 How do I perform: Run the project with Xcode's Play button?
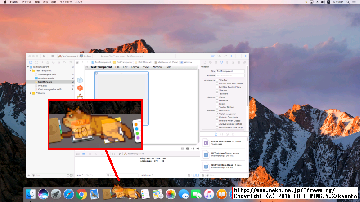44,56
